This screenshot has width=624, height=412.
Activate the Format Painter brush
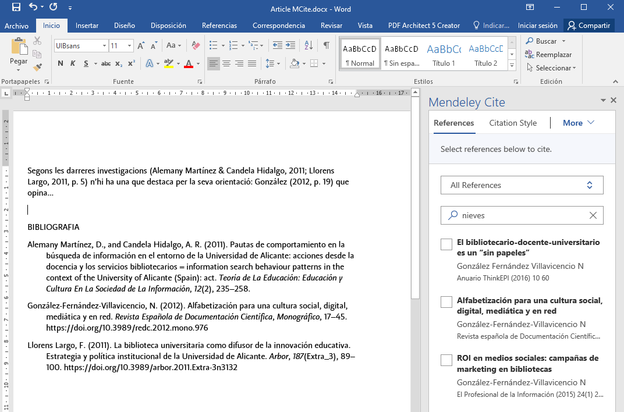point(37,67)
